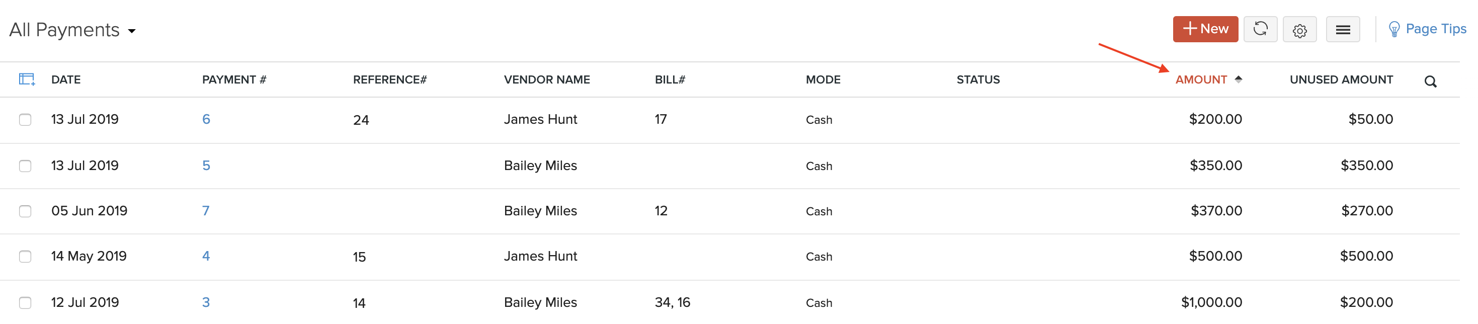Open the search magnifier in the table header
Viewport: 1478px width, 324px height.
pyautogui.click(x=1430, y=81)
